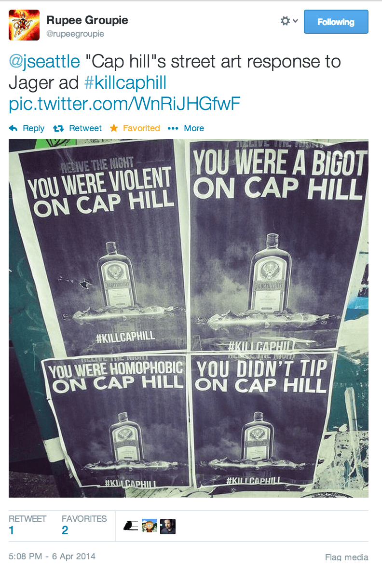
Task: Click the Reply arrow icon
Action: pyautogui.click(x=13, y=128)
